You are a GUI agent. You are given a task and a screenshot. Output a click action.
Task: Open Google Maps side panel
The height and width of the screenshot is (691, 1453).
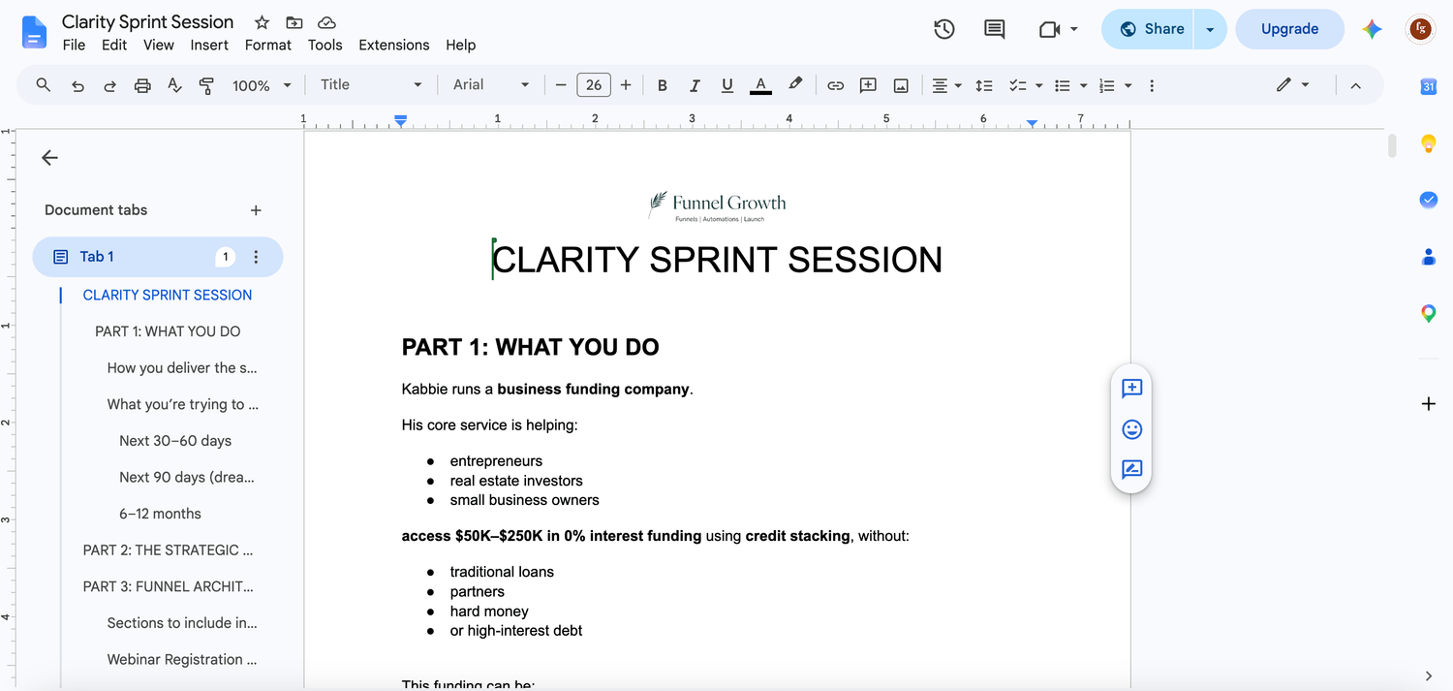point(1428,313)
